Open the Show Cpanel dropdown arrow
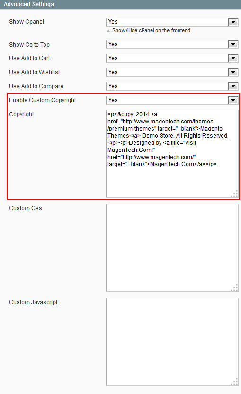Screen dimensions: 241x394 coord(233,22)
